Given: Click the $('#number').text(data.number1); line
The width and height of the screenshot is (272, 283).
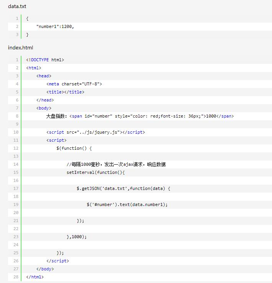Looking at the screenshot, I should [x=127, y=204].
